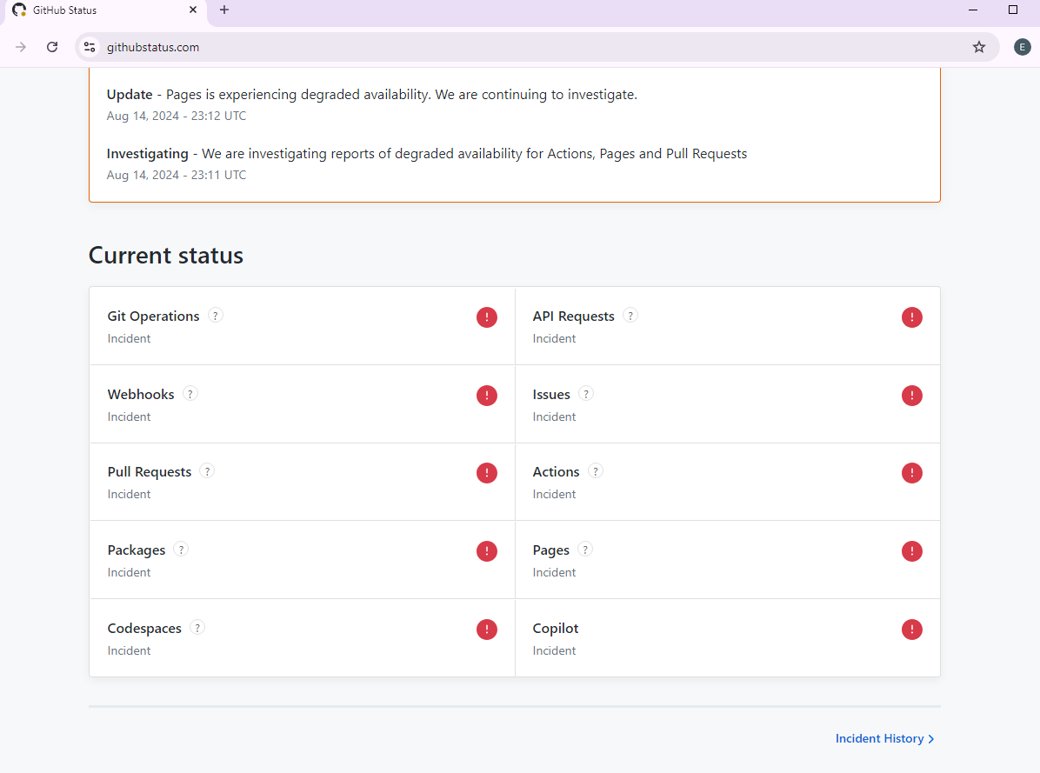The image size is (1040, 773).
Task: Click the Issues help question mark
Action: (x=586, y=394)
